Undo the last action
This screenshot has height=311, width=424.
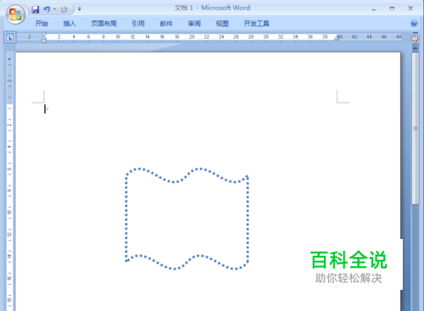(x=47, y=9)
